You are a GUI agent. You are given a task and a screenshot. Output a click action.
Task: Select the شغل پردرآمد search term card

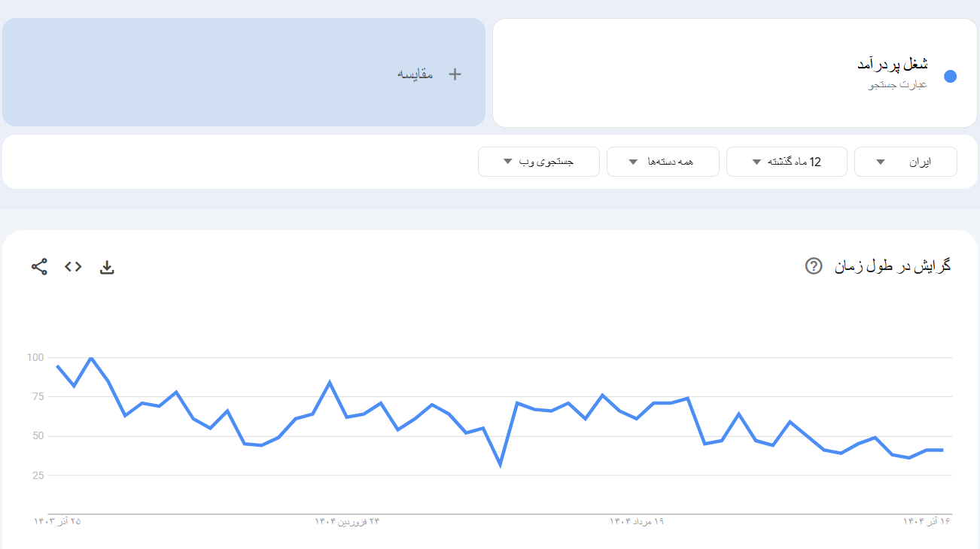(x=734, y=73)
